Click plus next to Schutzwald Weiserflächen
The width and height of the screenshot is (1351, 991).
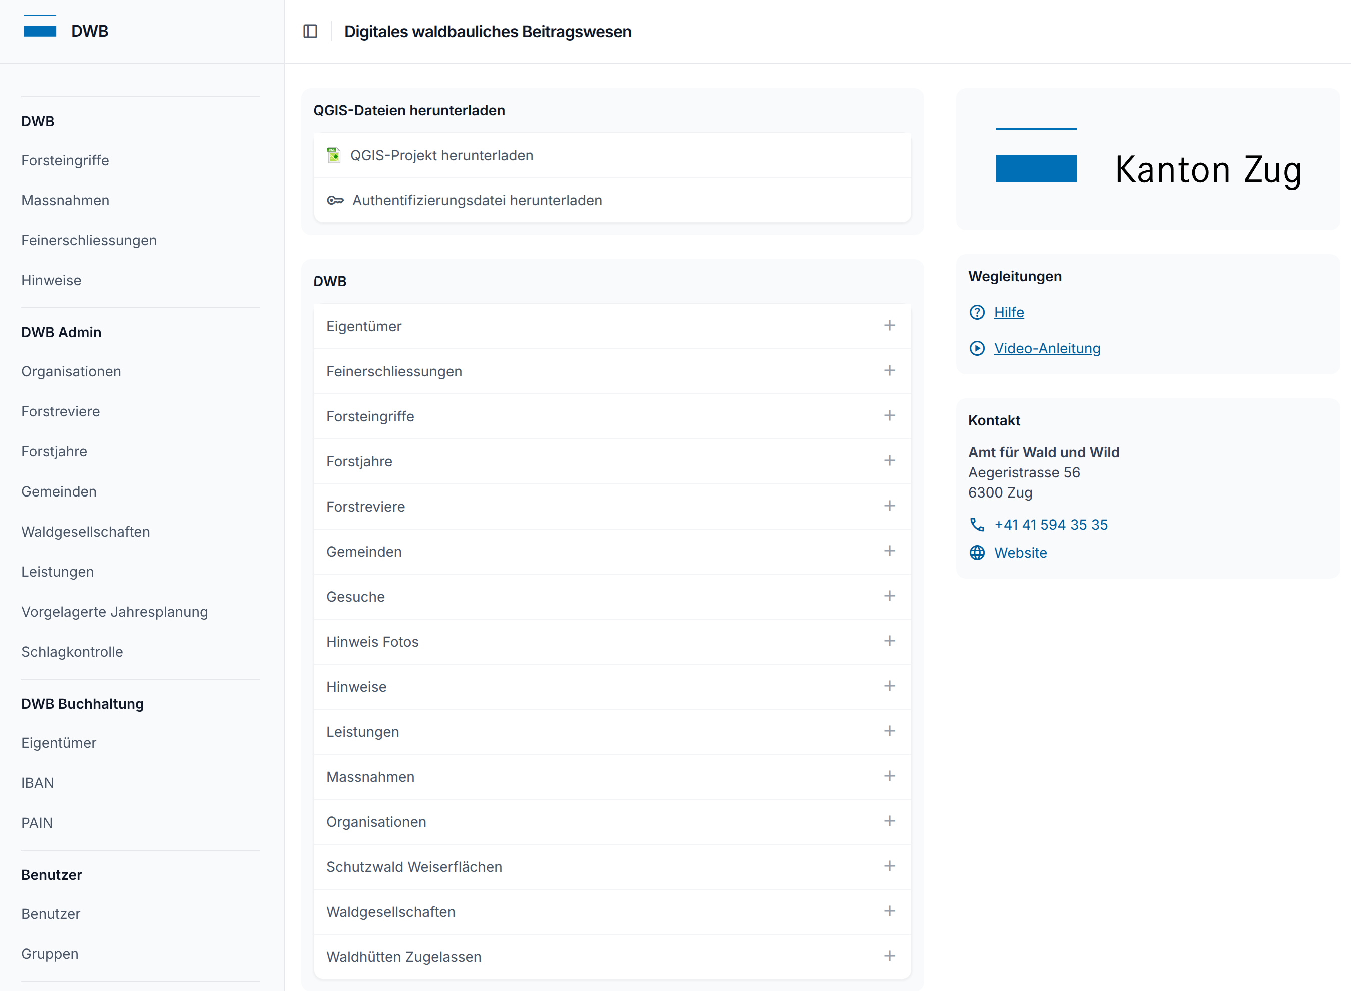point(889,866)
